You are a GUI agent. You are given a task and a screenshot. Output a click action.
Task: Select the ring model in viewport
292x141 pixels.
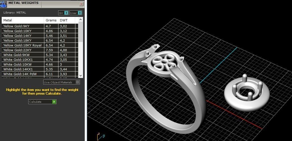[x=166, y=89]
